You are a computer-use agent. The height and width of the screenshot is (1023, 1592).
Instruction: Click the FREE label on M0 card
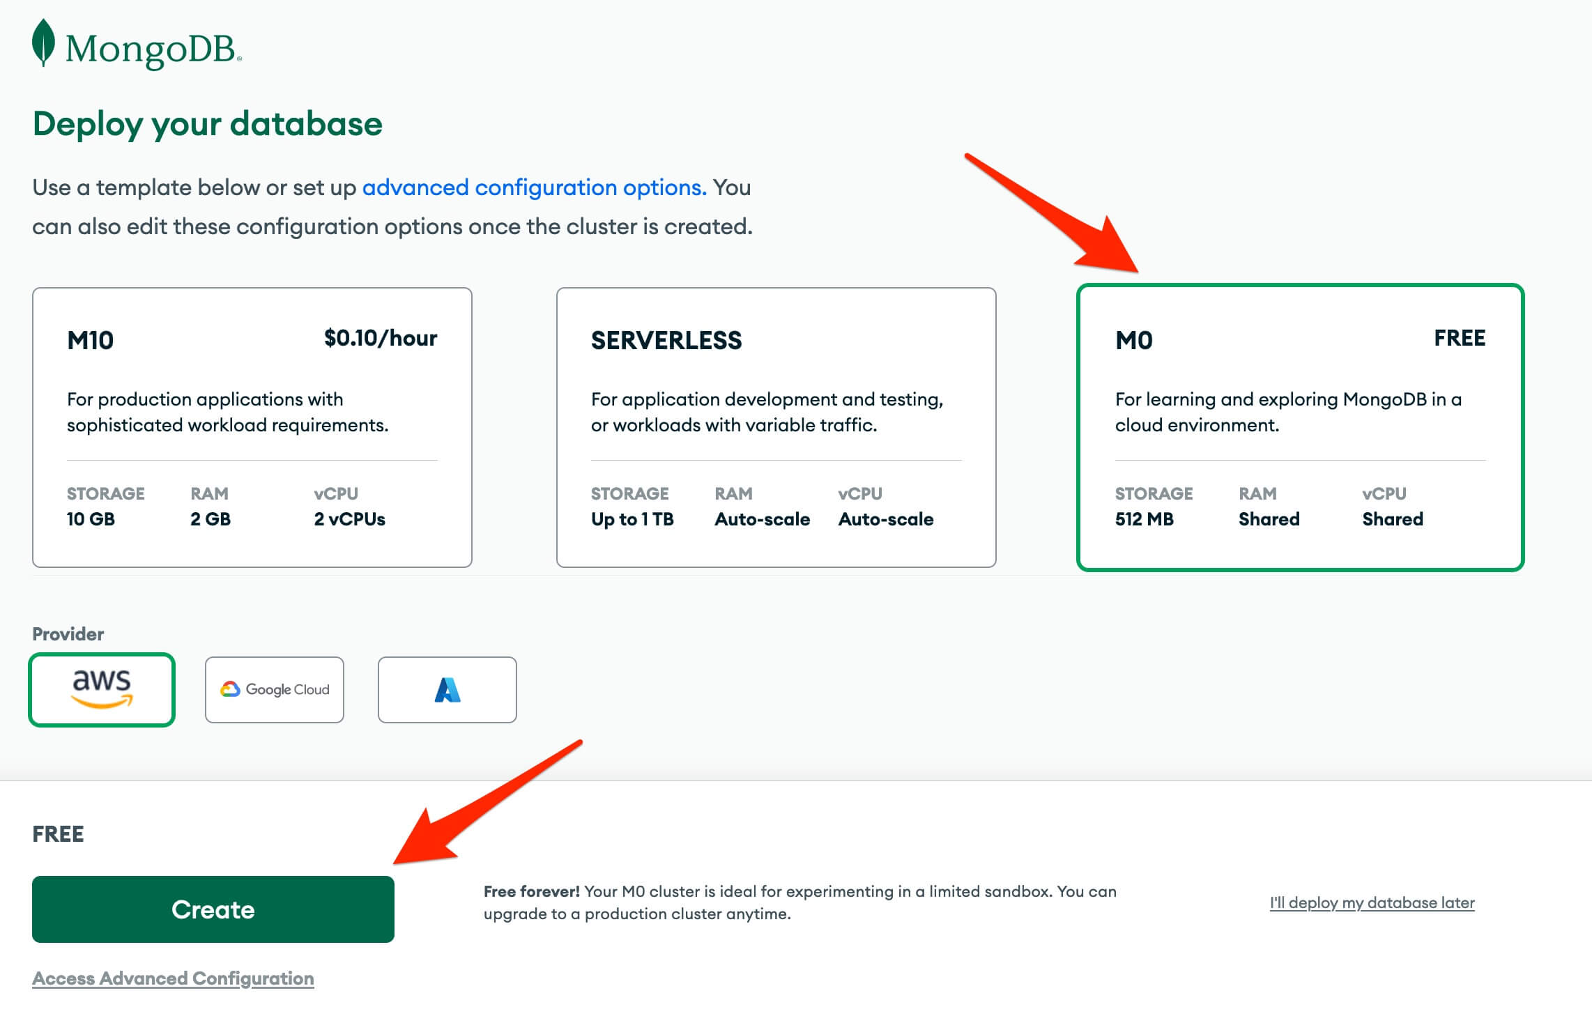[1460, 338]
